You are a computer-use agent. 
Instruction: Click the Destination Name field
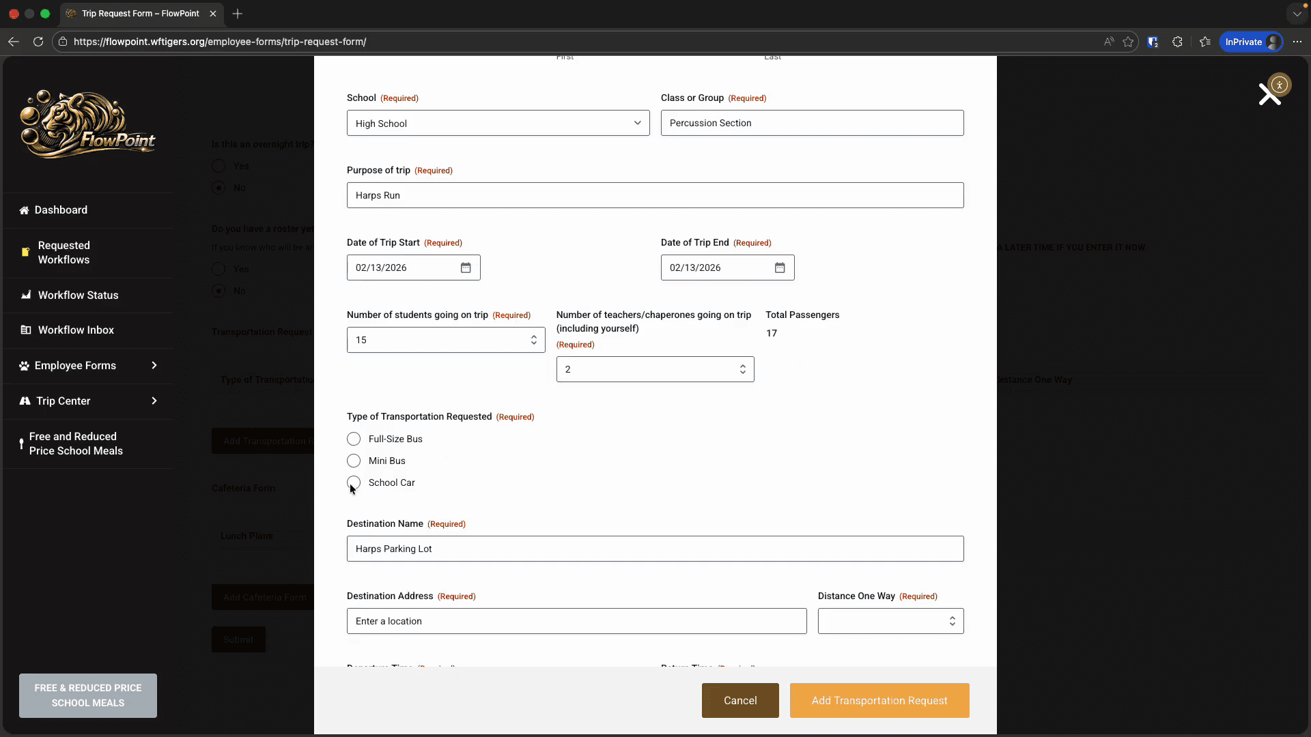(x=655, y=549)
